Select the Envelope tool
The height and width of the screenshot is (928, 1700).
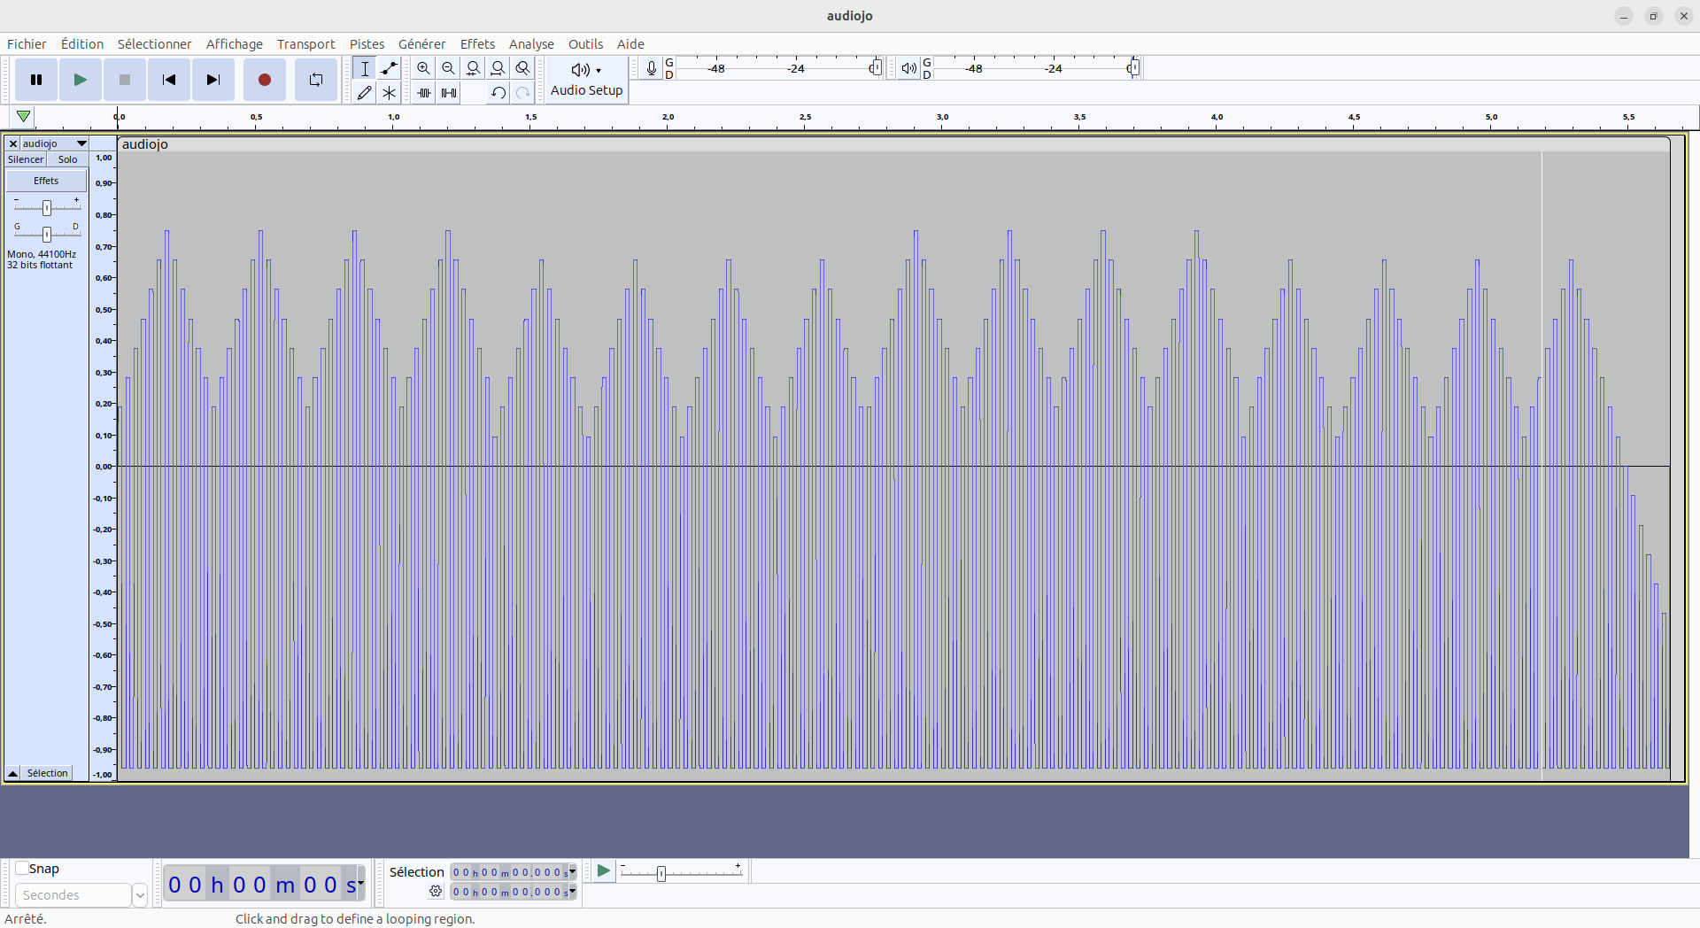tap(389, 68)
